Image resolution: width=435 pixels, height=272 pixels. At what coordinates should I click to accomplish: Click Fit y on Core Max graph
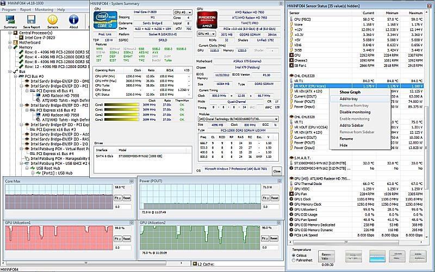pos(117,198)
